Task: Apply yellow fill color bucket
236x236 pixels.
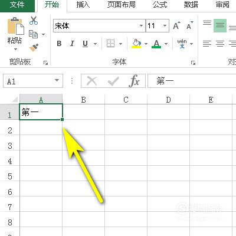Action: click(137, 44)
